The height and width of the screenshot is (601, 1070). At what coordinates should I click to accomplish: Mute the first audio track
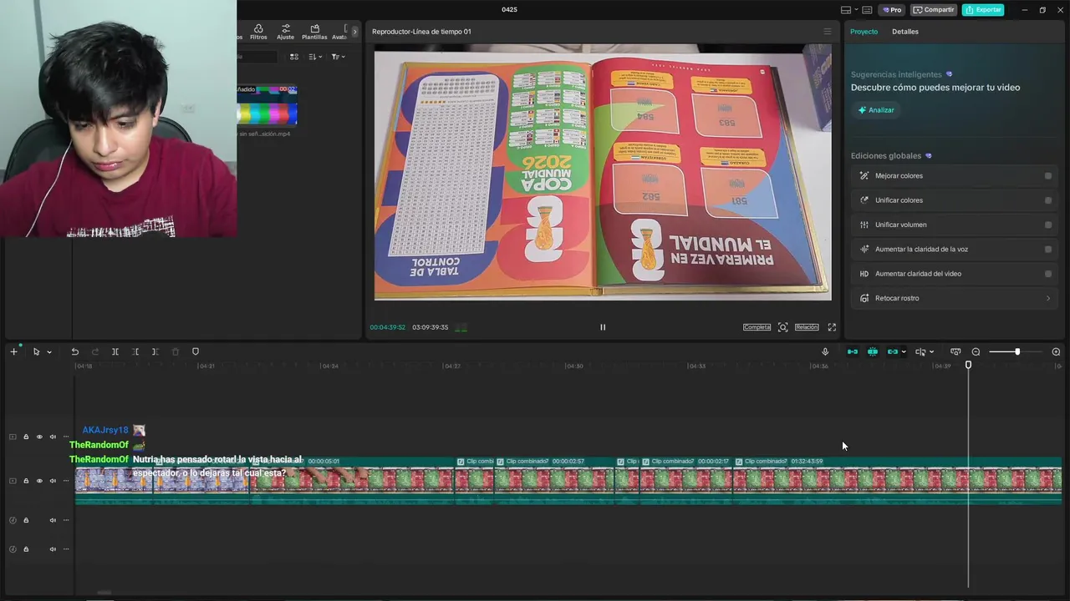[x=53, y=520]
